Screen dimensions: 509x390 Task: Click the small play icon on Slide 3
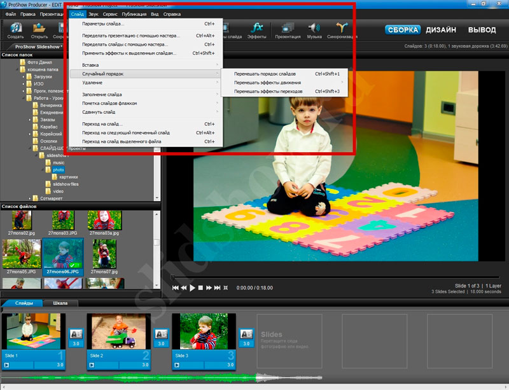[x=177, y=365]
